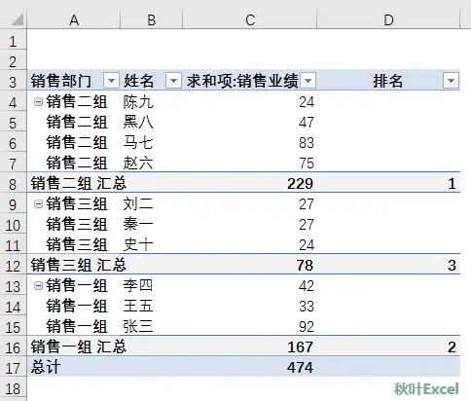Click the sales value 47 for 黑八

[307, 123]
